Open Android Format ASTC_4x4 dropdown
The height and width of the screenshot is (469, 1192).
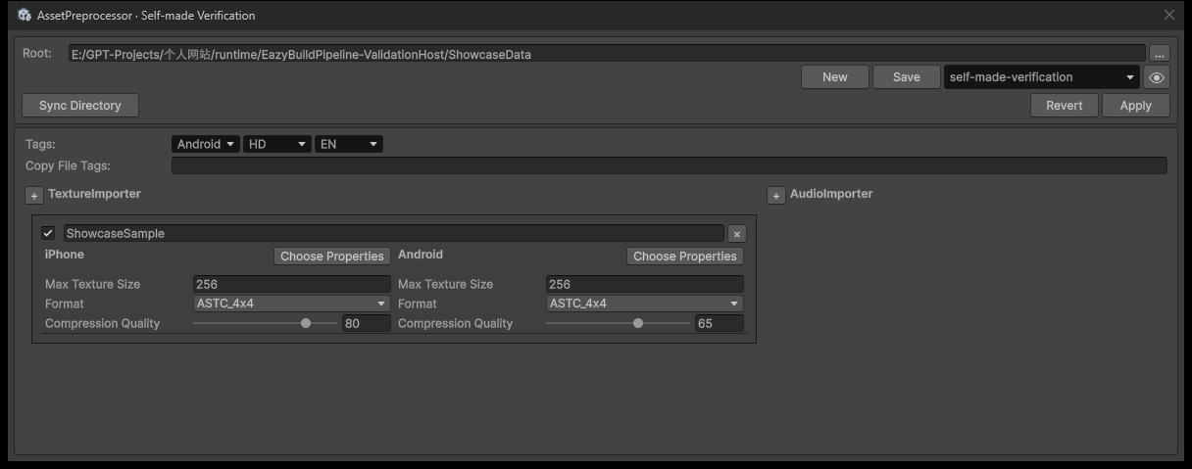(645, 304)
